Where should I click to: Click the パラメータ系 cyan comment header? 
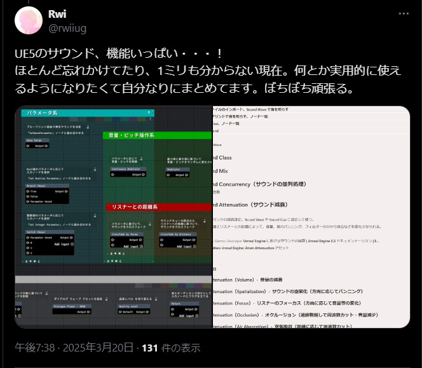coord(88,112)
